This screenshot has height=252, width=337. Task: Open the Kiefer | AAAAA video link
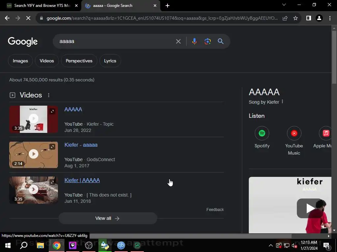tap(82, 180)
